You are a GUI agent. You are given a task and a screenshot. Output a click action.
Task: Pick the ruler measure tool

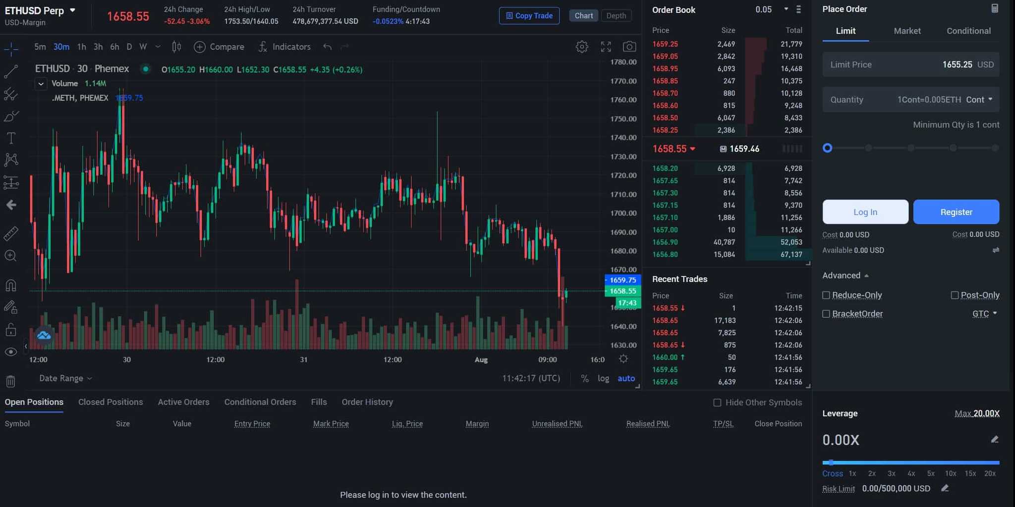tap(11, 233)
